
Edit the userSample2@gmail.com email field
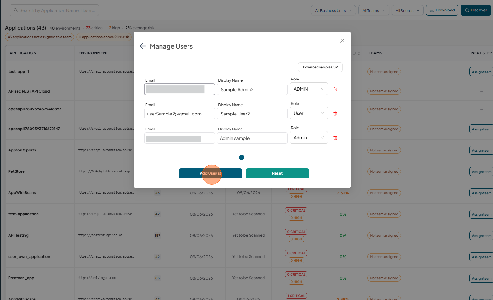(x=180, y=114)
